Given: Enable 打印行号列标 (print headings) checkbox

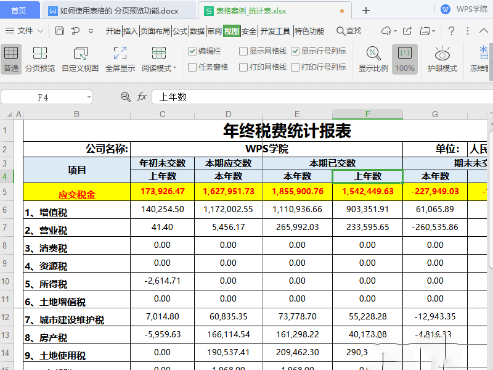Looking at the screenshot, I should tap(295, 67).
